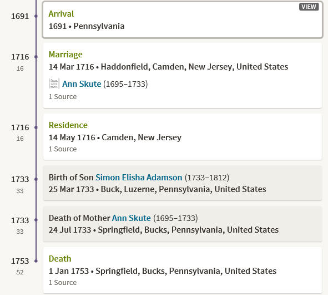This screenshot has height=295, width=328.
Task: Select the Death of Mother event card
Action: [183, 224]
